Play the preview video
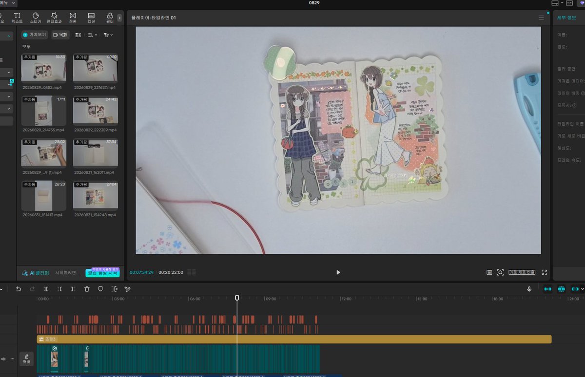The image size is (585, 377). pos(338,272)
